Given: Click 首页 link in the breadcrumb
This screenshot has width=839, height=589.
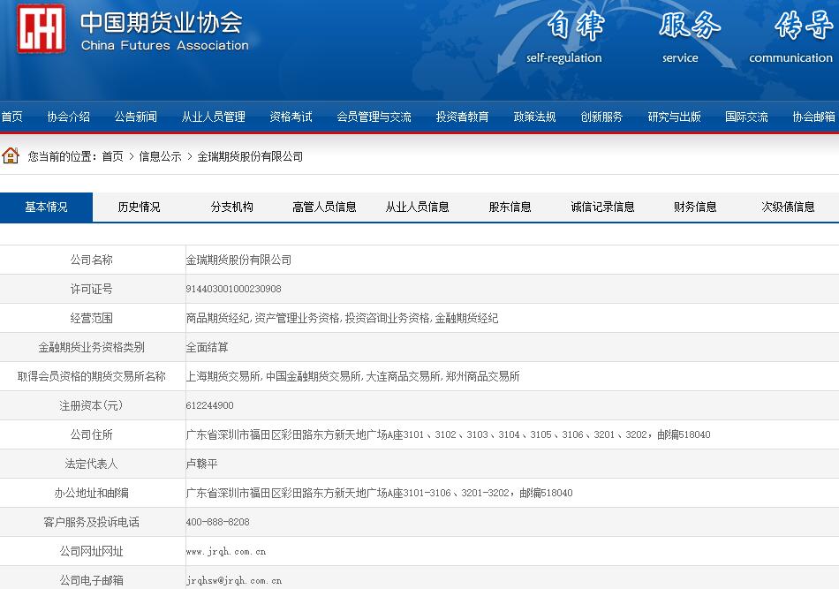Looking at the screenshot, I should (112, 156).
